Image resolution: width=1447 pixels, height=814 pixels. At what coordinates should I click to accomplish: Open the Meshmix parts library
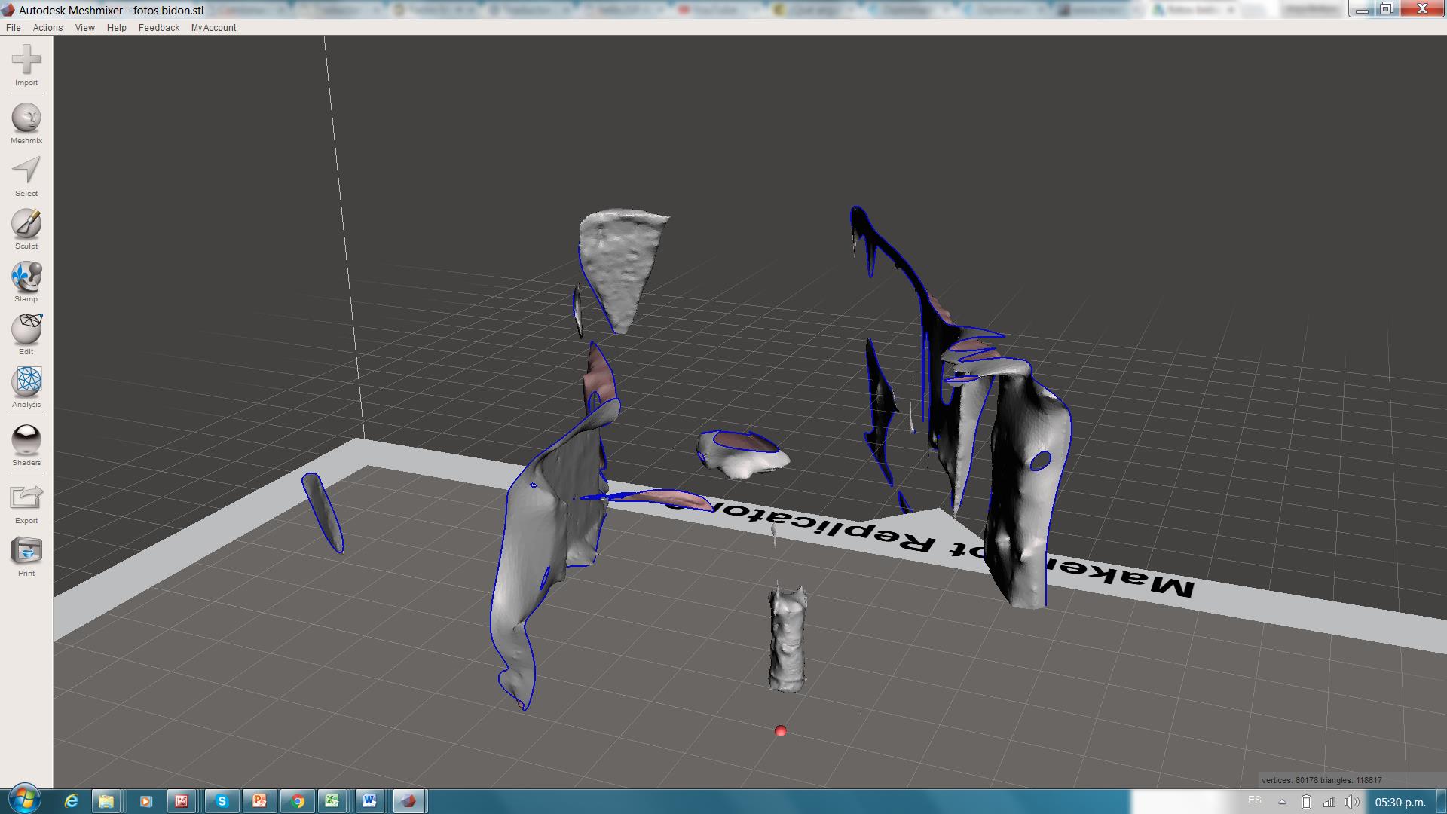point(26,118)
